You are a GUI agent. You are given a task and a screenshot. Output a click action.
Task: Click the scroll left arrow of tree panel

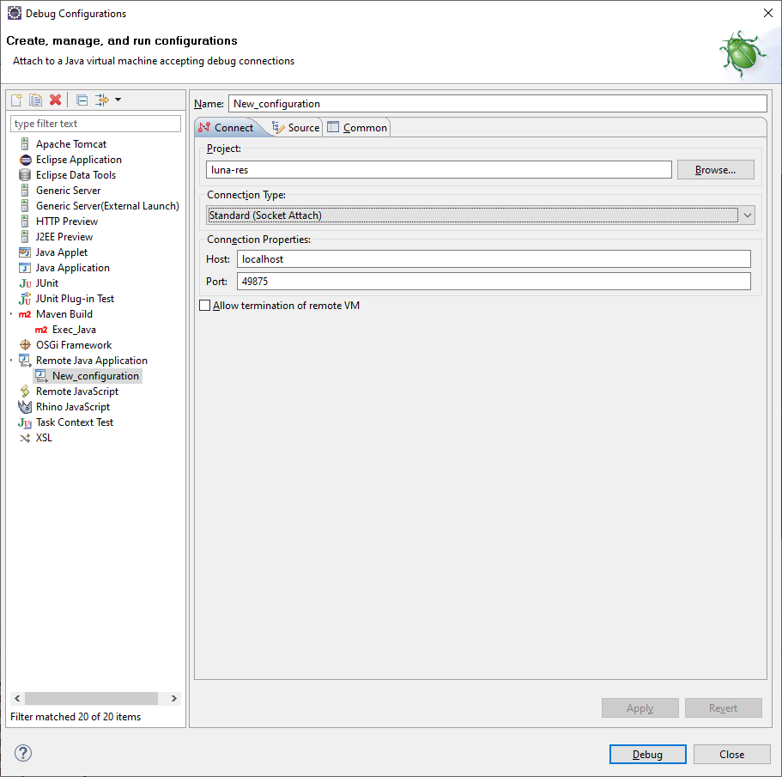(17, 698)
